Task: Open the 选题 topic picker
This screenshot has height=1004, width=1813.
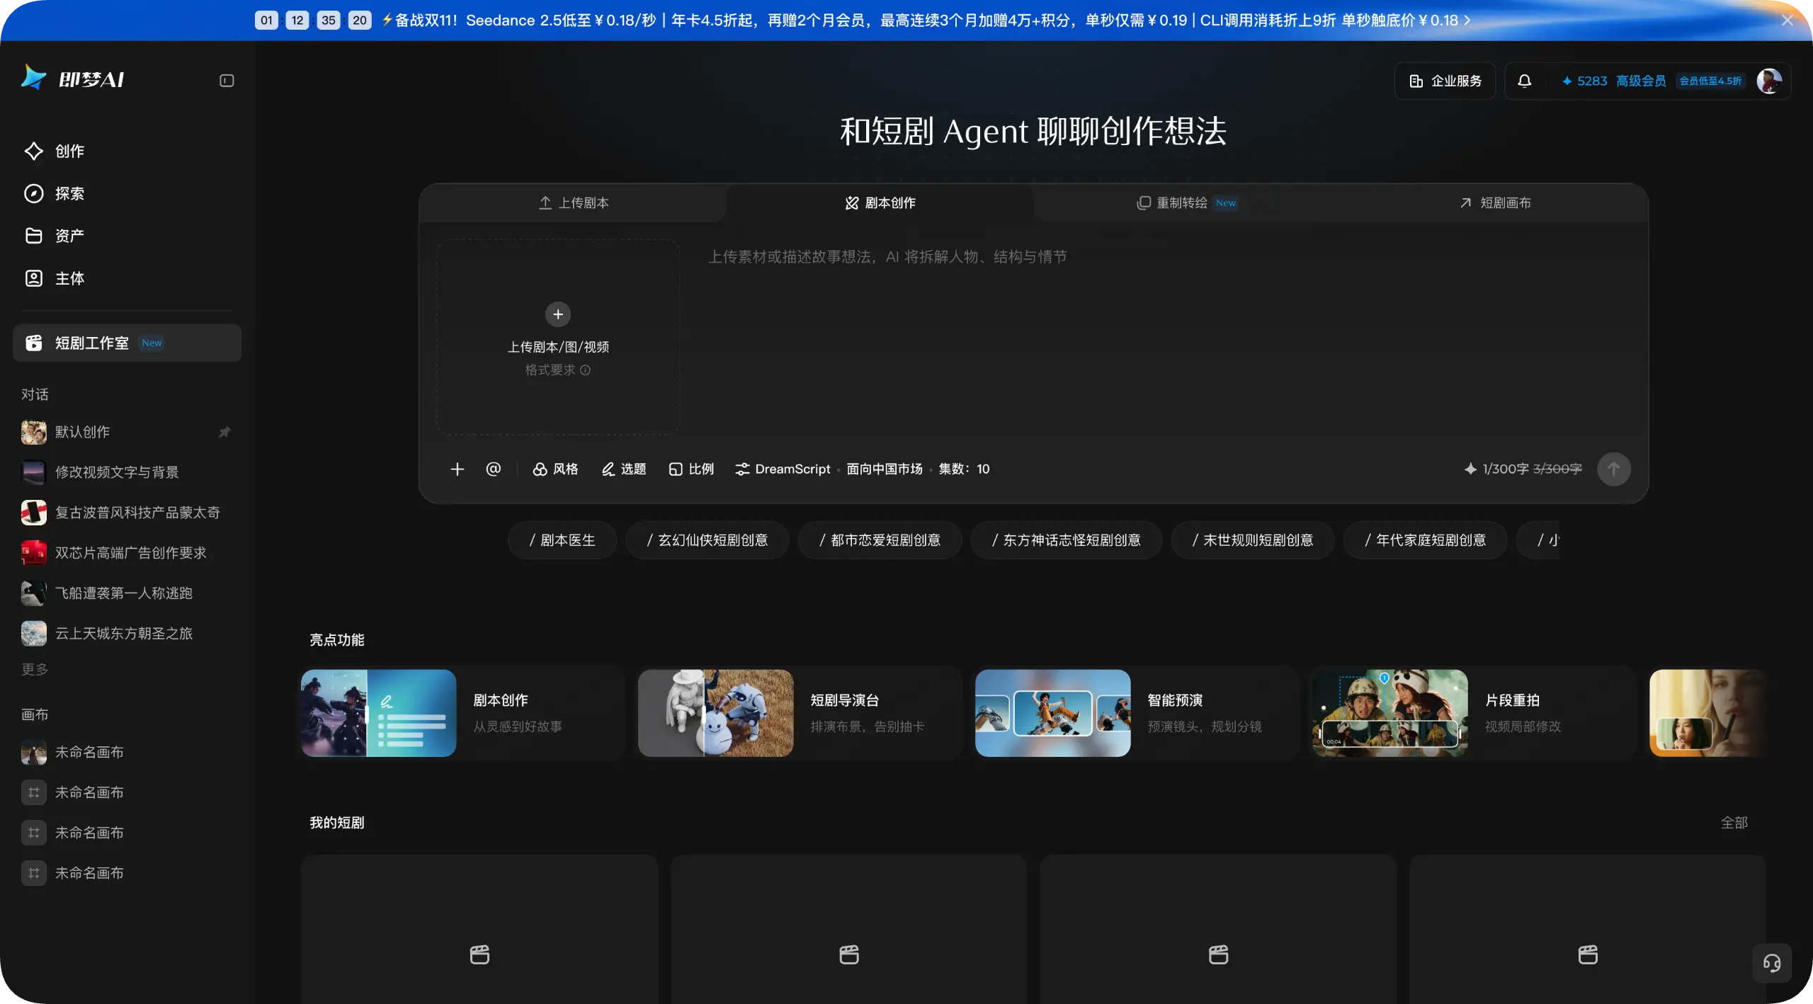Action: click(x=623, y=469)
